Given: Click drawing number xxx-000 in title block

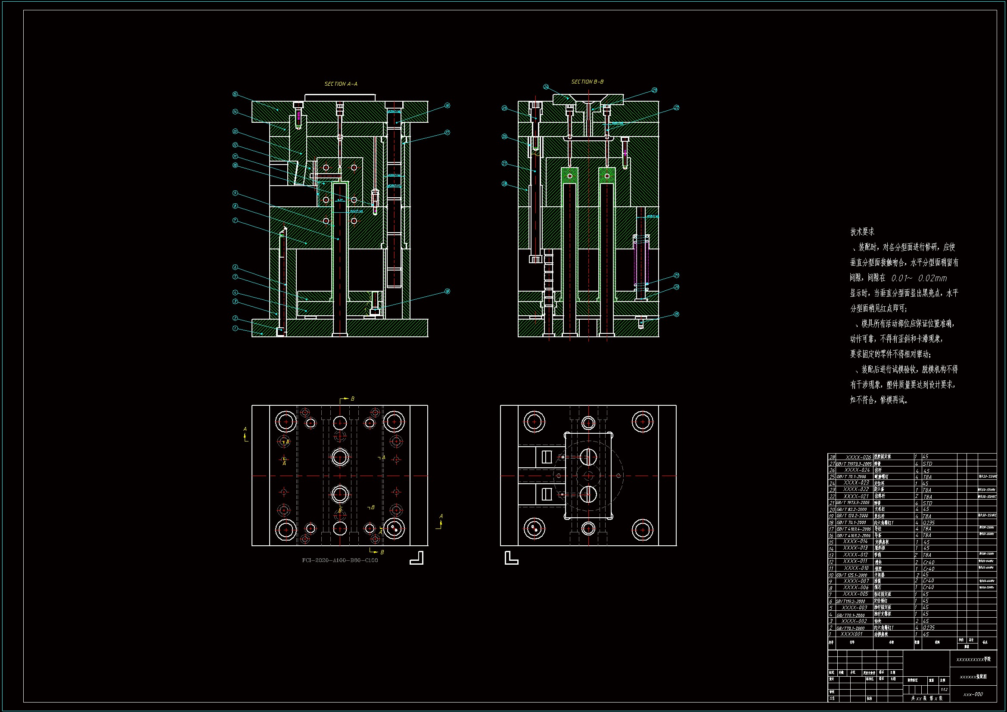Looking at the screenshot, I should [973, 694].
